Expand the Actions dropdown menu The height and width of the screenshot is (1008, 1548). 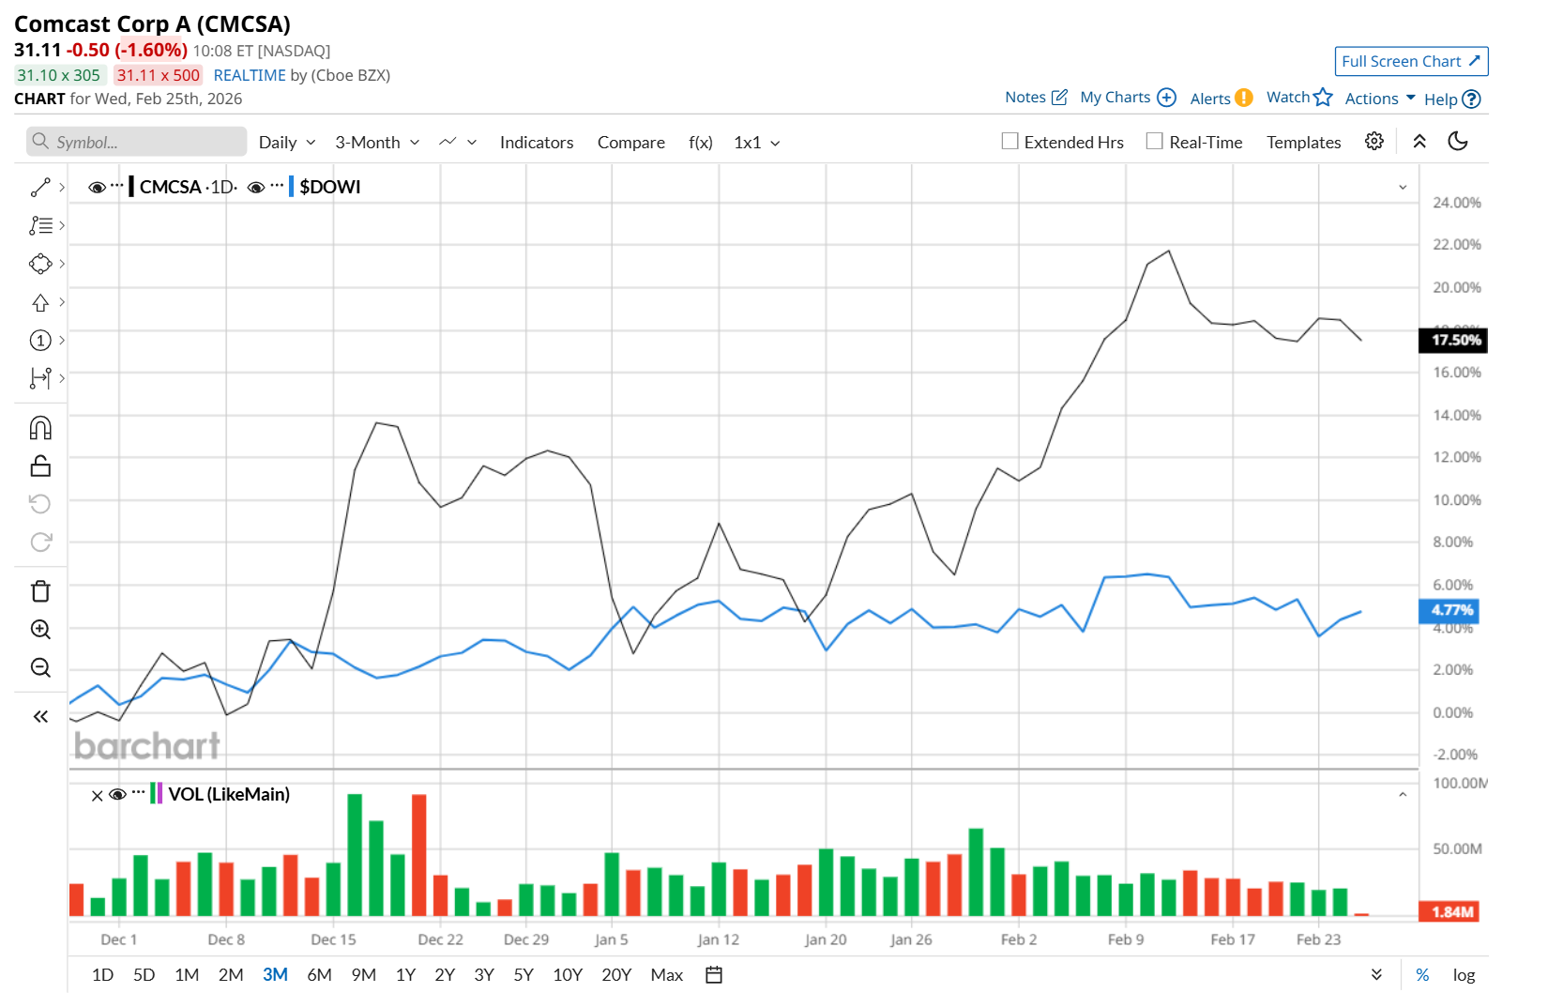(1380, 99)
